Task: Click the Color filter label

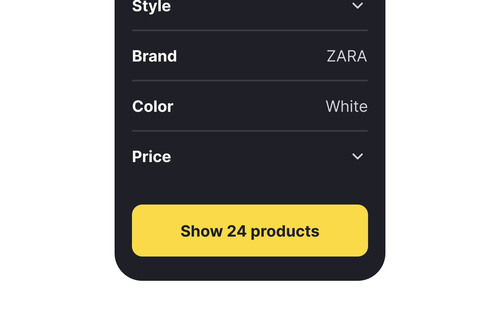Action: pos(153,106)
